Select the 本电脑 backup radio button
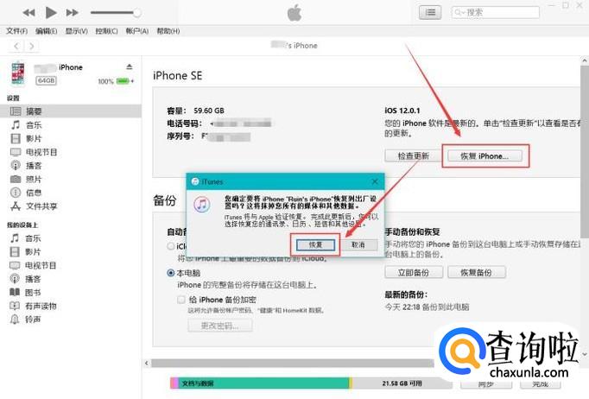 [170, 273]
